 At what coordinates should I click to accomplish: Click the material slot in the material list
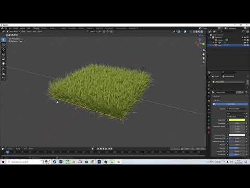click(x=229, y=81)
